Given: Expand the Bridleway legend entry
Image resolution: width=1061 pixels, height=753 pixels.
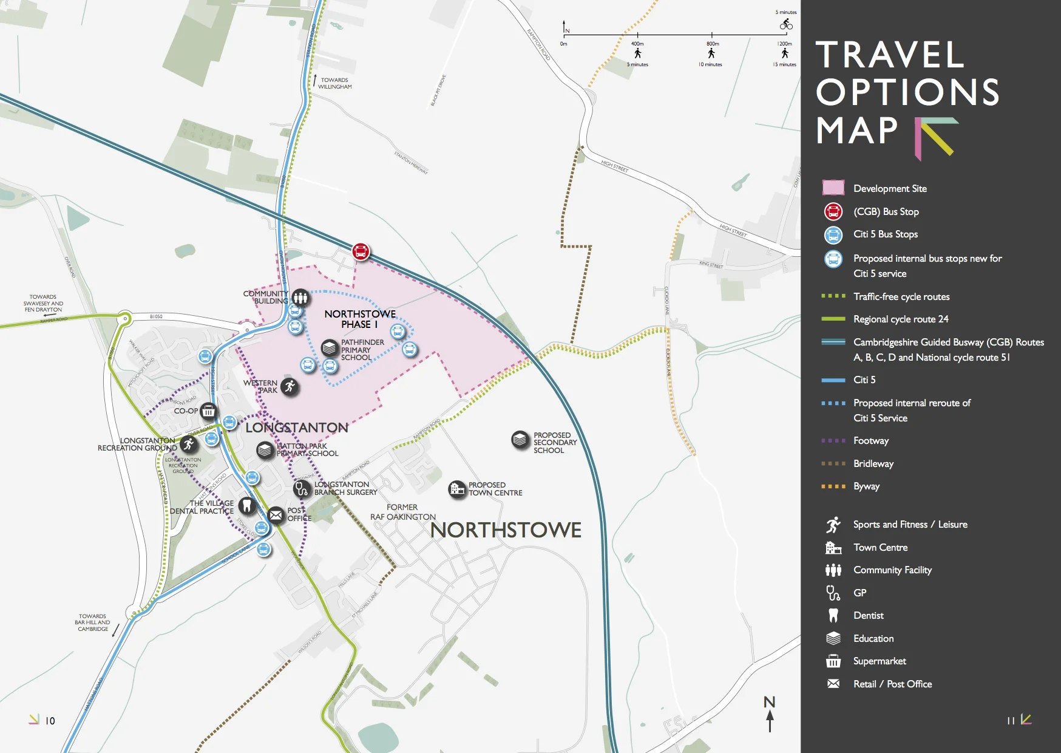Looking at the screenshot, I should click(x=873, y=463).
